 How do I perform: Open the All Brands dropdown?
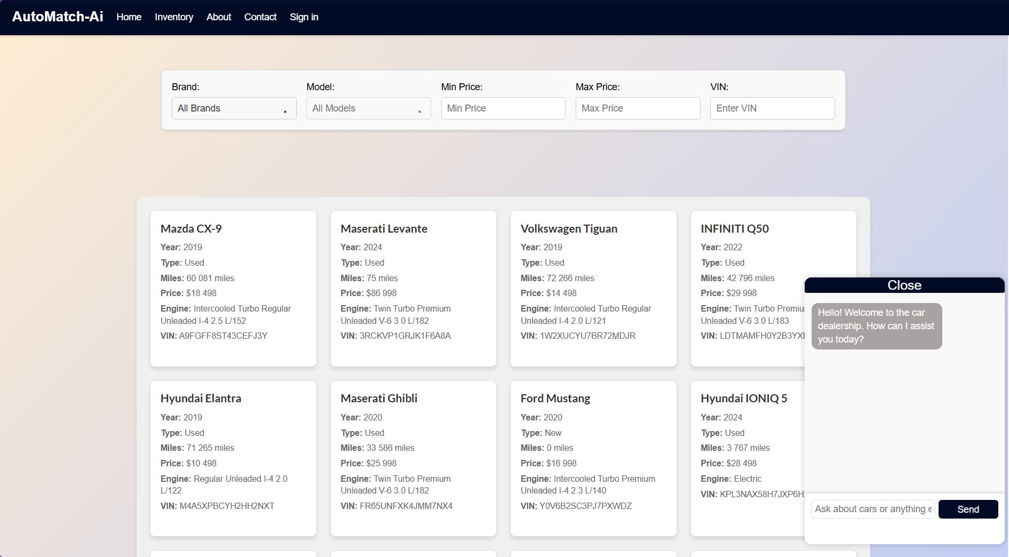point(234,108)
